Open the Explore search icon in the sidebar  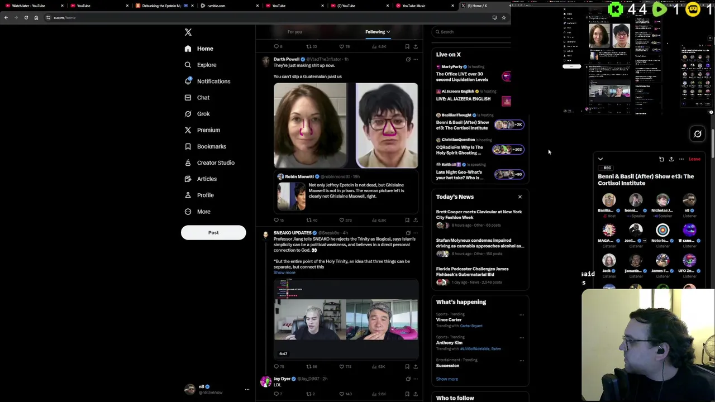click(x=188, y=65)
